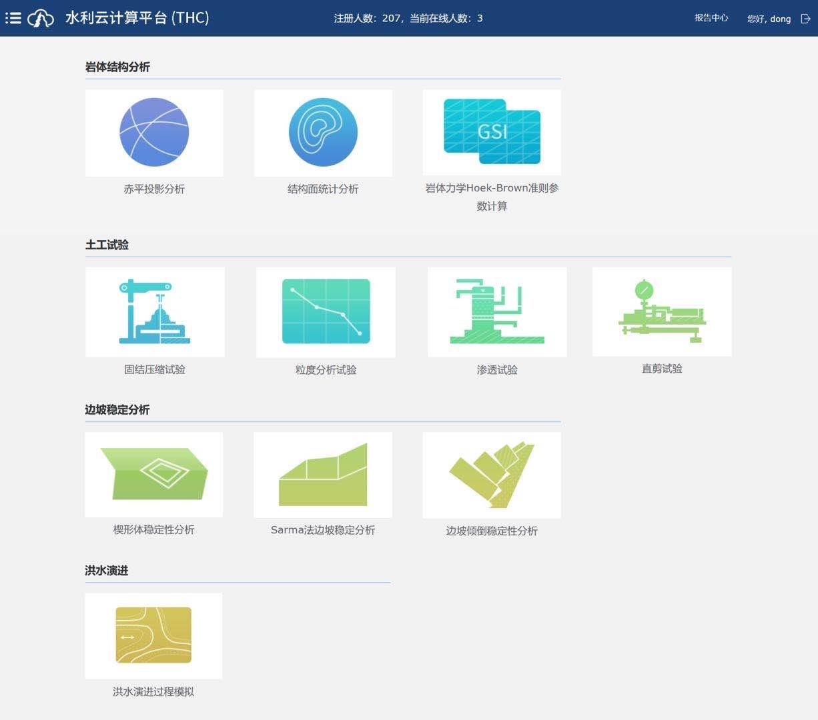
Task: Open the 洪水演进过程模拟 map thumbnail
Action: pos(153,635)
